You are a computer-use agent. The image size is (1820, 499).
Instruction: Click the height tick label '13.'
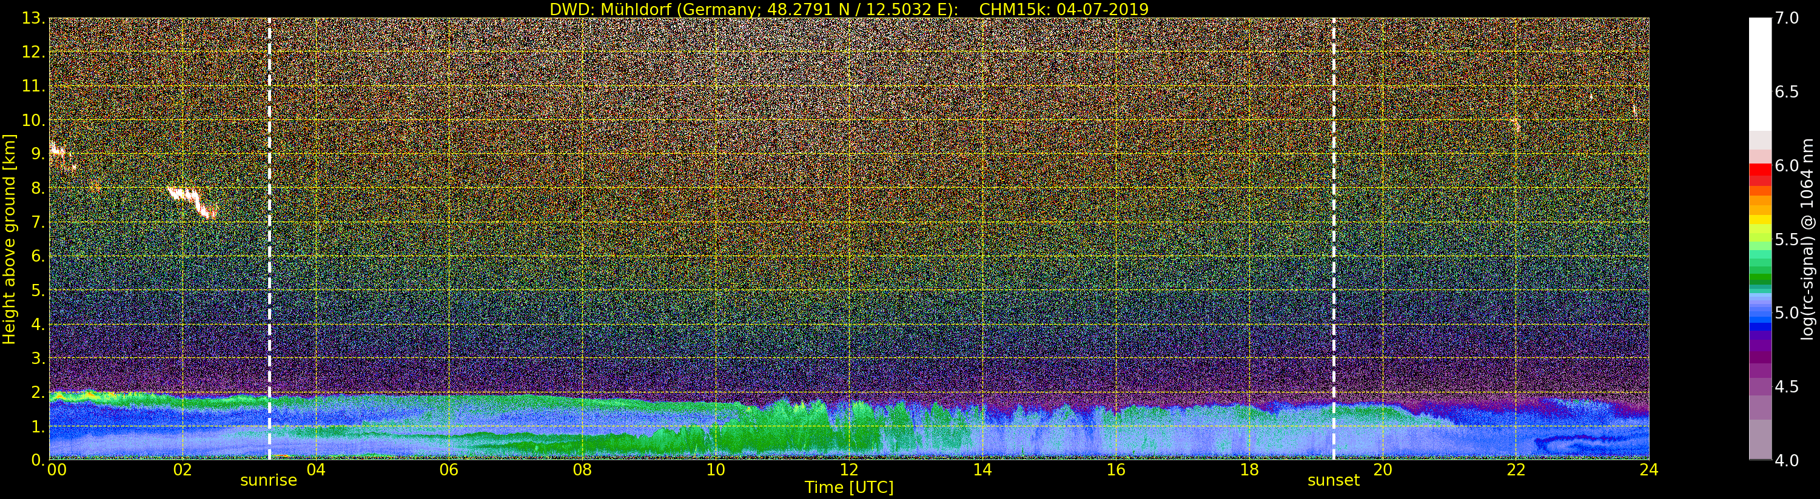click(x=33, y=18)
